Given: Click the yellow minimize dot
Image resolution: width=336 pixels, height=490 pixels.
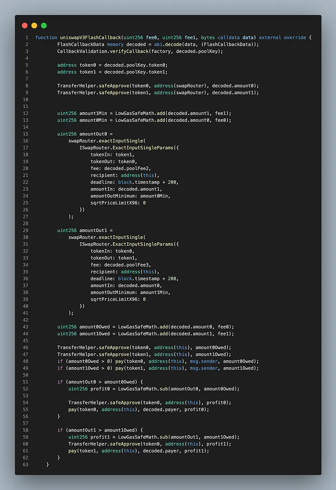Looking at the screenshot, I should click(x=34, y=26).
